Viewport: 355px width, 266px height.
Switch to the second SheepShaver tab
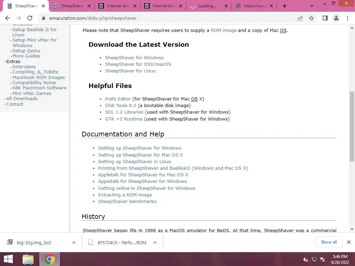[72, 6]
